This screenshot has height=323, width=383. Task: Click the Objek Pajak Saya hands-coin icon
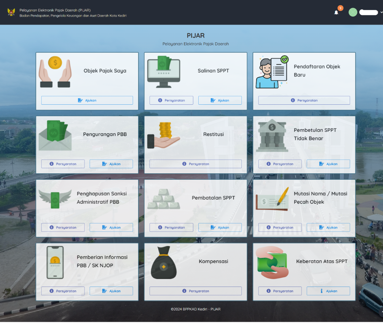tap(55, 72)
